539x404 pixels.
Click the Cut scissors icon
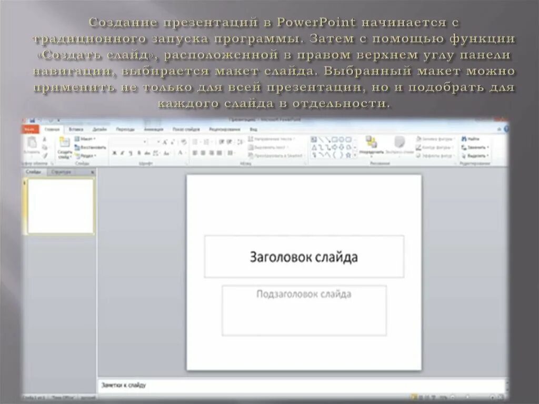[x=45, y=139]
